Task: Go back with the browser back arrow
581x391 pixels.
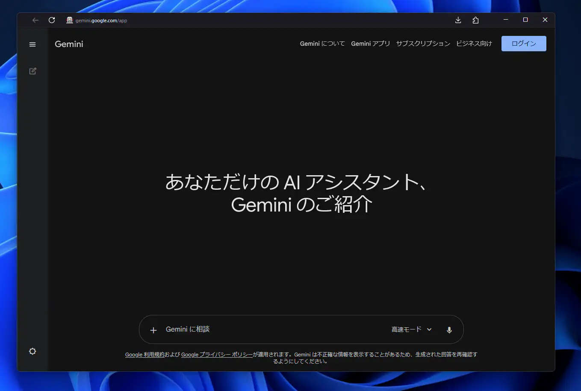Action: 35,20
